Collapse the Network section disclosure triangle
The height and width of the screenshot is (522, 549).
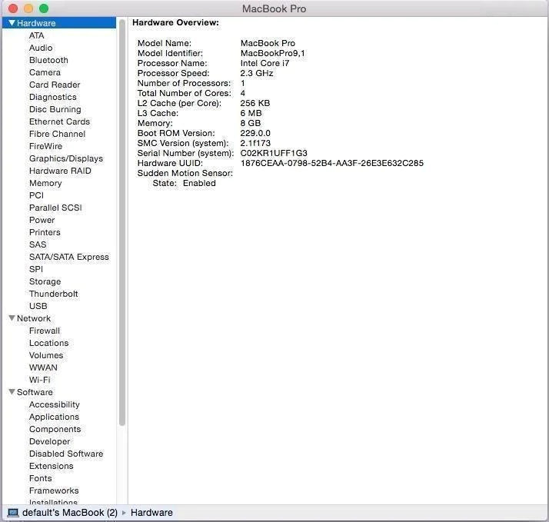[12, 318]
